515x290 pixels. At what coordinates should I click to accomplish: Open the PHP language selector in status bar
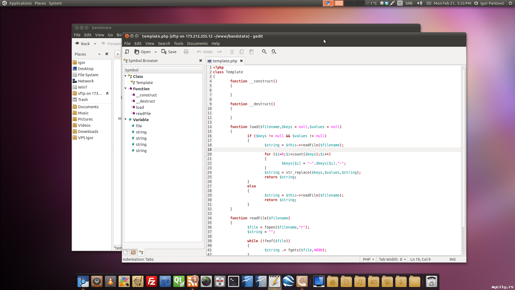click(x=368, y=259)
